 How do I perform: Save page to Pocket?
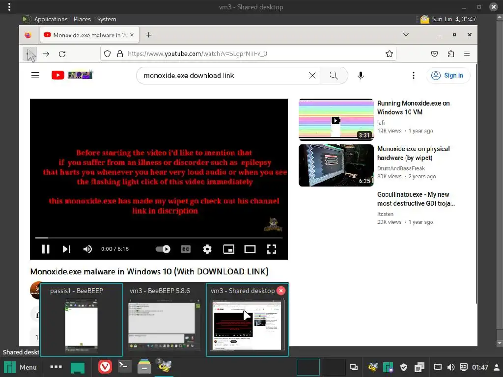[434, 54]
